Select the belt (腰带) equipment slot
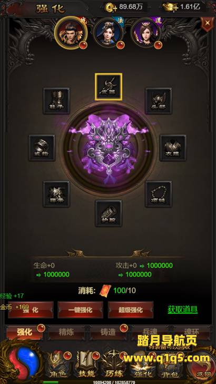Image resolution: width=216 pixels, height=384 pixels. tap(56, 194)
